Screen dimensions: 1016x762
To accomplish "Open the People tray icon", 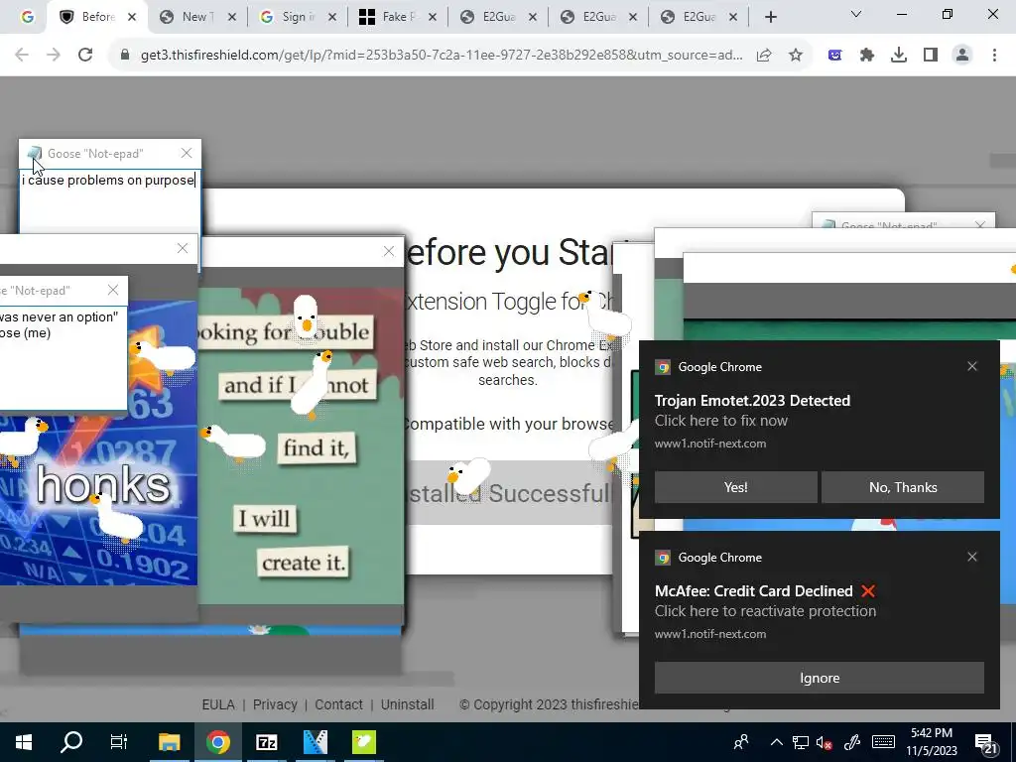I will tap(741, 742).
